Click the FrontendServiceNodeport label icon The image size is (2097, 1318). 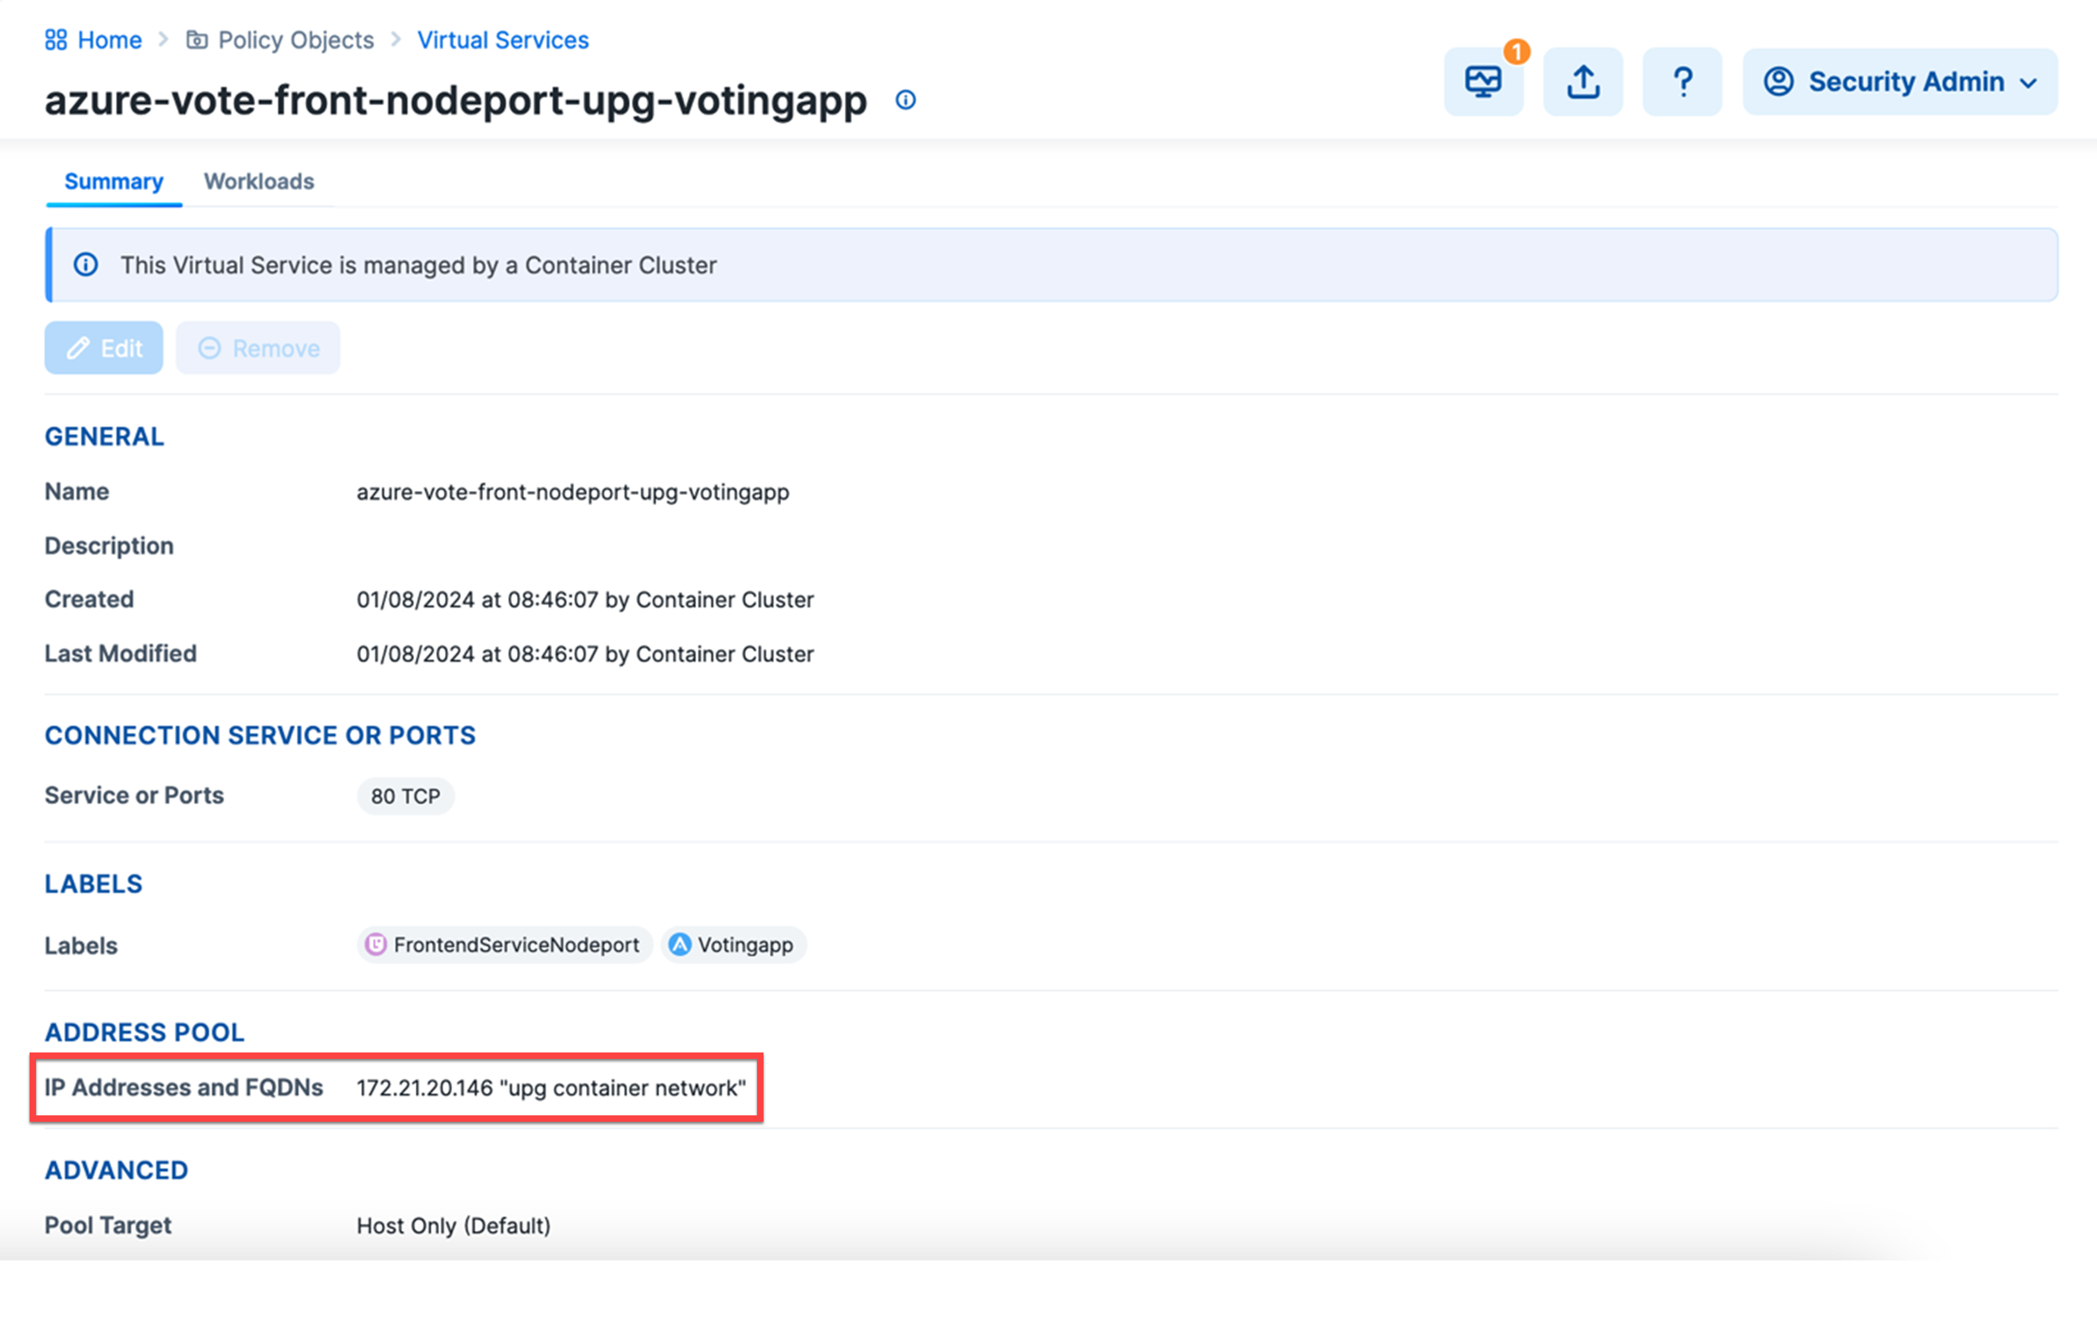377,944
